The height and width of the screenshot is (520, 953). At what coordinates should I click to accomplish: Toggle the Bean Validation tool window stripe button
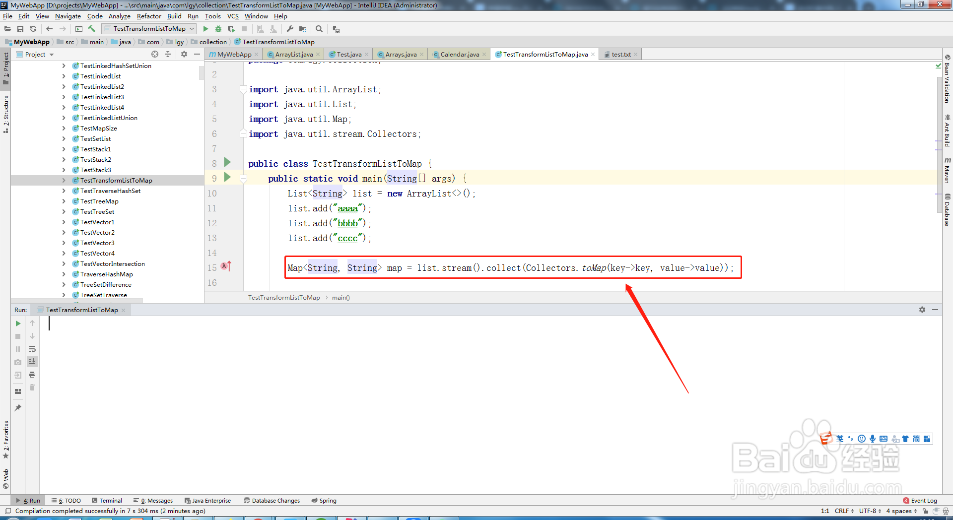[947, 78]
